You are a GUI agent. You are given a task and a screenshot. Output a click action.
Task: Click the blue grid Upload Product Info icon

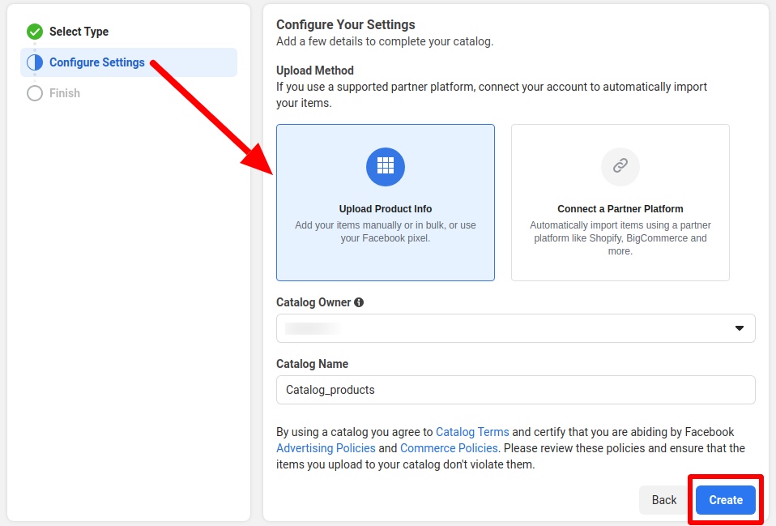point(386,166)
